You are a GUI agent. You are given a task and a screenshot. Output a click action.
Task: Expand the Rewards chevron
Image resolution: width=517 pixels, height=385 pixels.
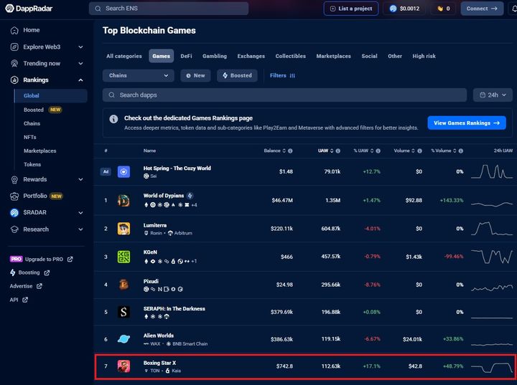80,179
